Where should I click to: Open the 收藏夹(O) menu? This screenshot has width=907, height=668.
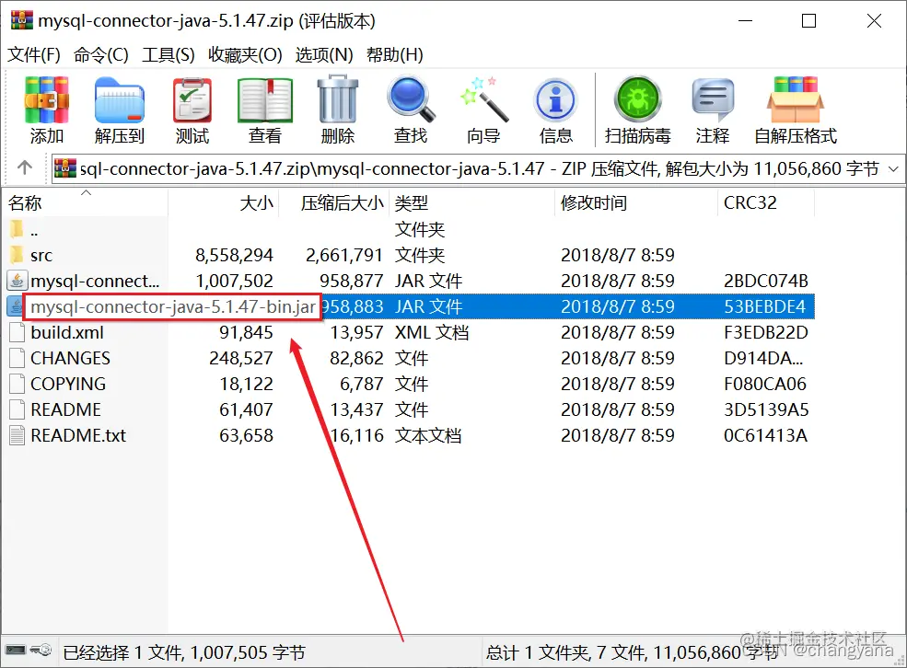245,55
